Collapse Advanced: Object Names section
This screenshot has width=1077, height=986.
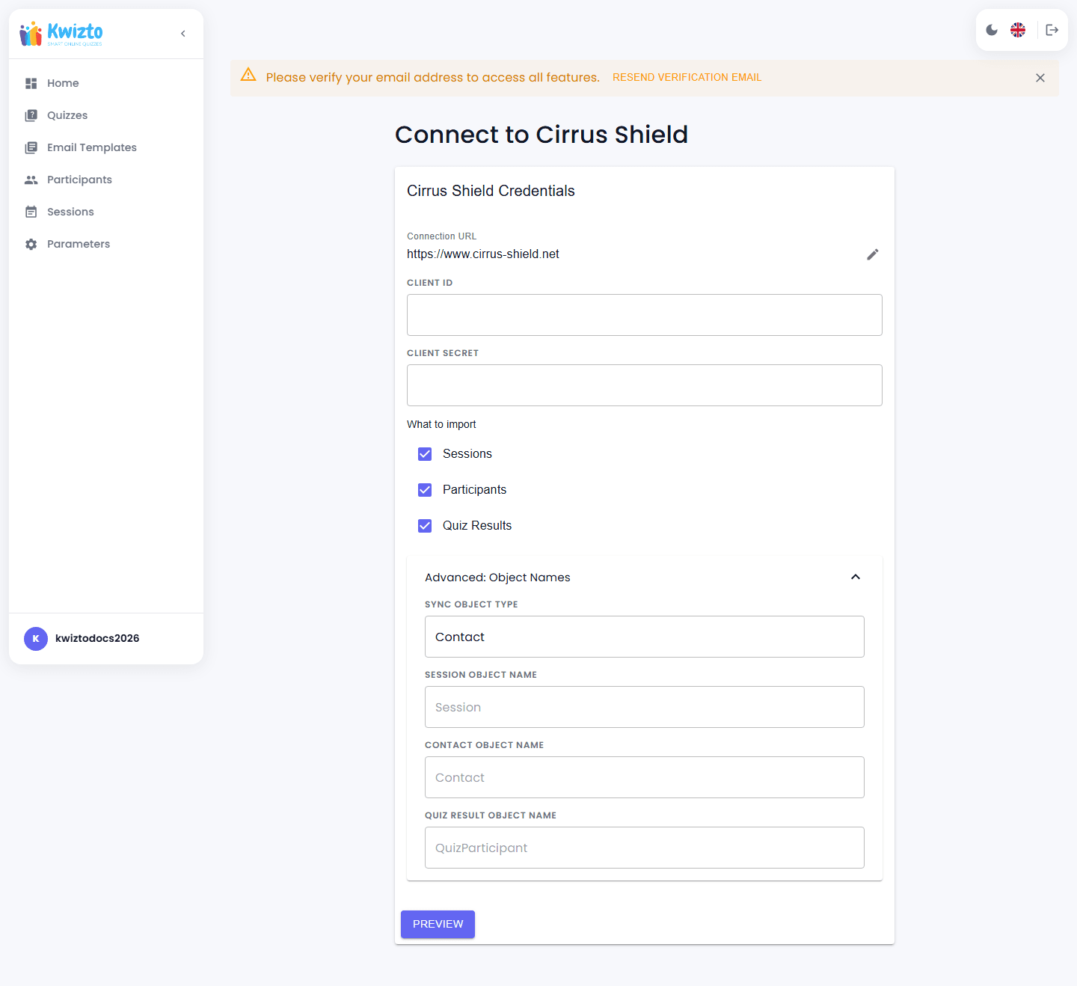[856, 577]
